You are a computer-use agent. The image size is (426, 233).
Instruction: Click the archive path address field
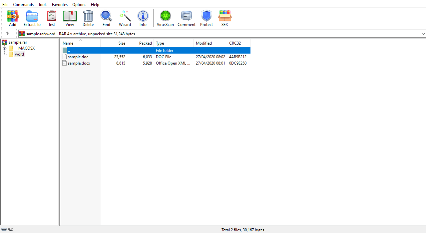[222, 34]
